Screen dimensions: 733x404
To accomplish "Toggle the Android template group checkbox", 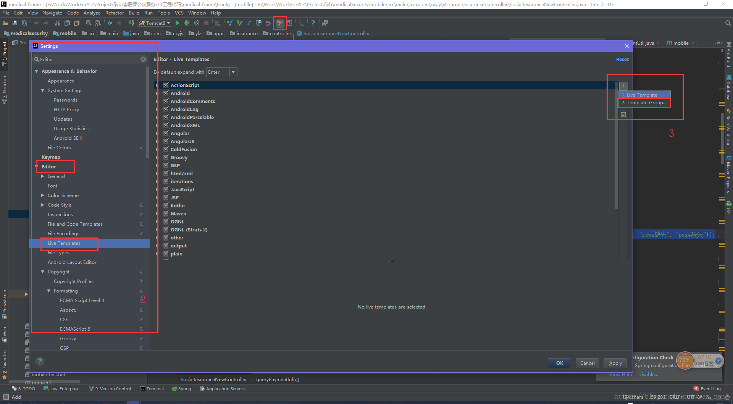I will (166, 93).
